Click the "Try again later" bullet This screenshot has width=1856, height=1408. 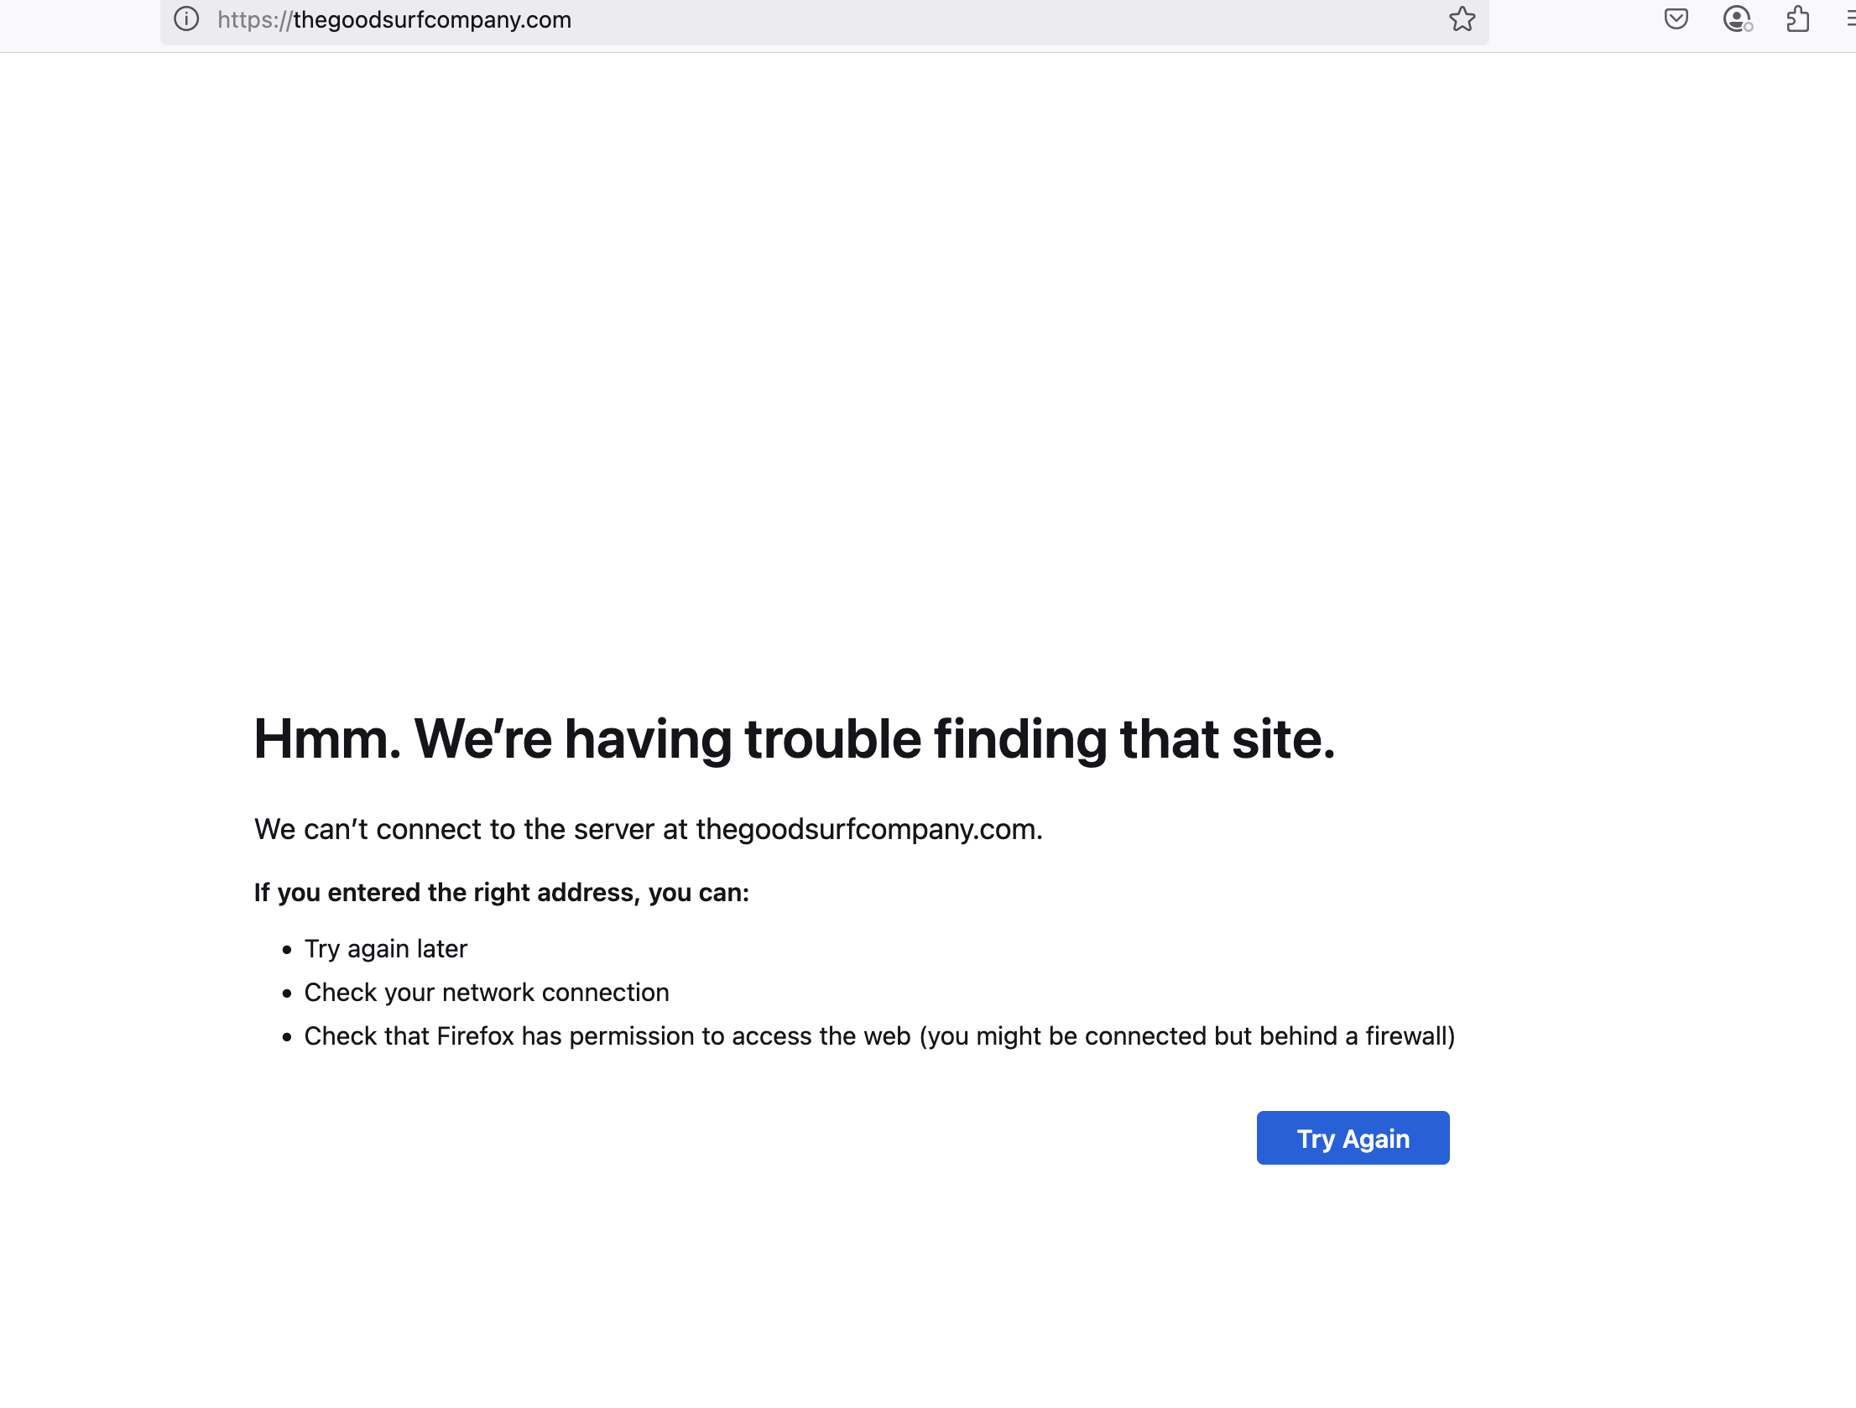tap(385, 948)
